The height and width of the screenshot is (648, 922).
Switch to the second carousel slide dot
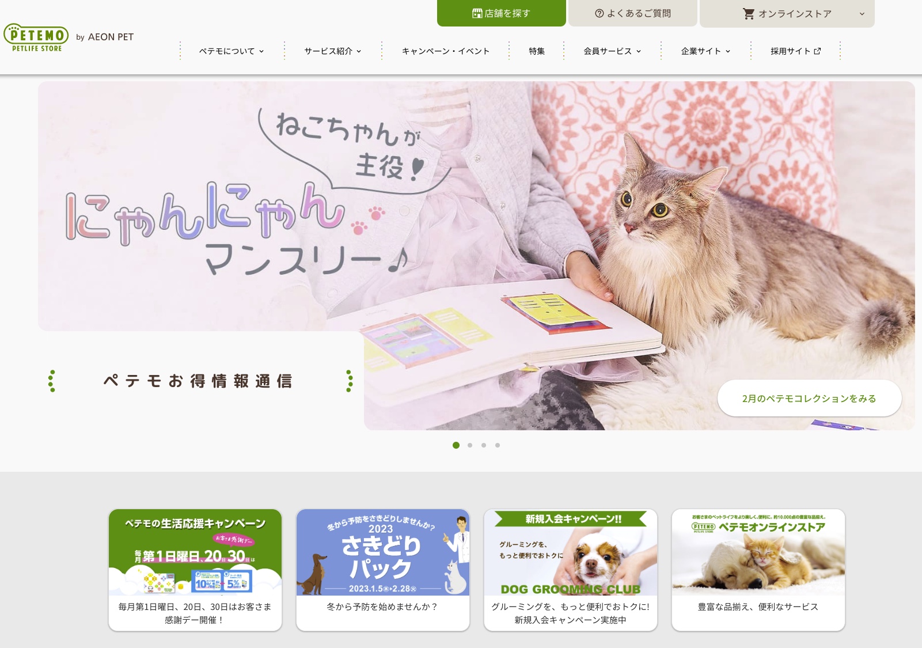pyautogui.click(x=470, y=445)
